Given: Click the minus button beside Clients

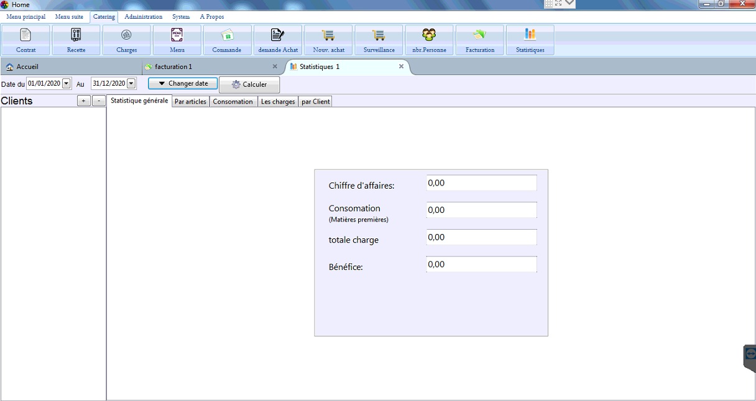Looking at the screenshot, I should tap(99, 101).
